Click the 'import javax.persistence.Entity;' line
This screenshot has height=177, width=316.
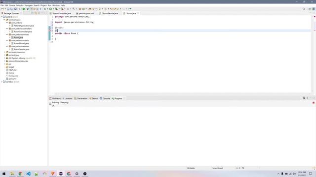point(75,22)
